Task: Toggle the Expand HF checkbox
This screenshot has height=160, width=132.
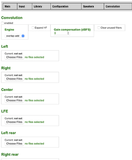Action: point(33,28)
